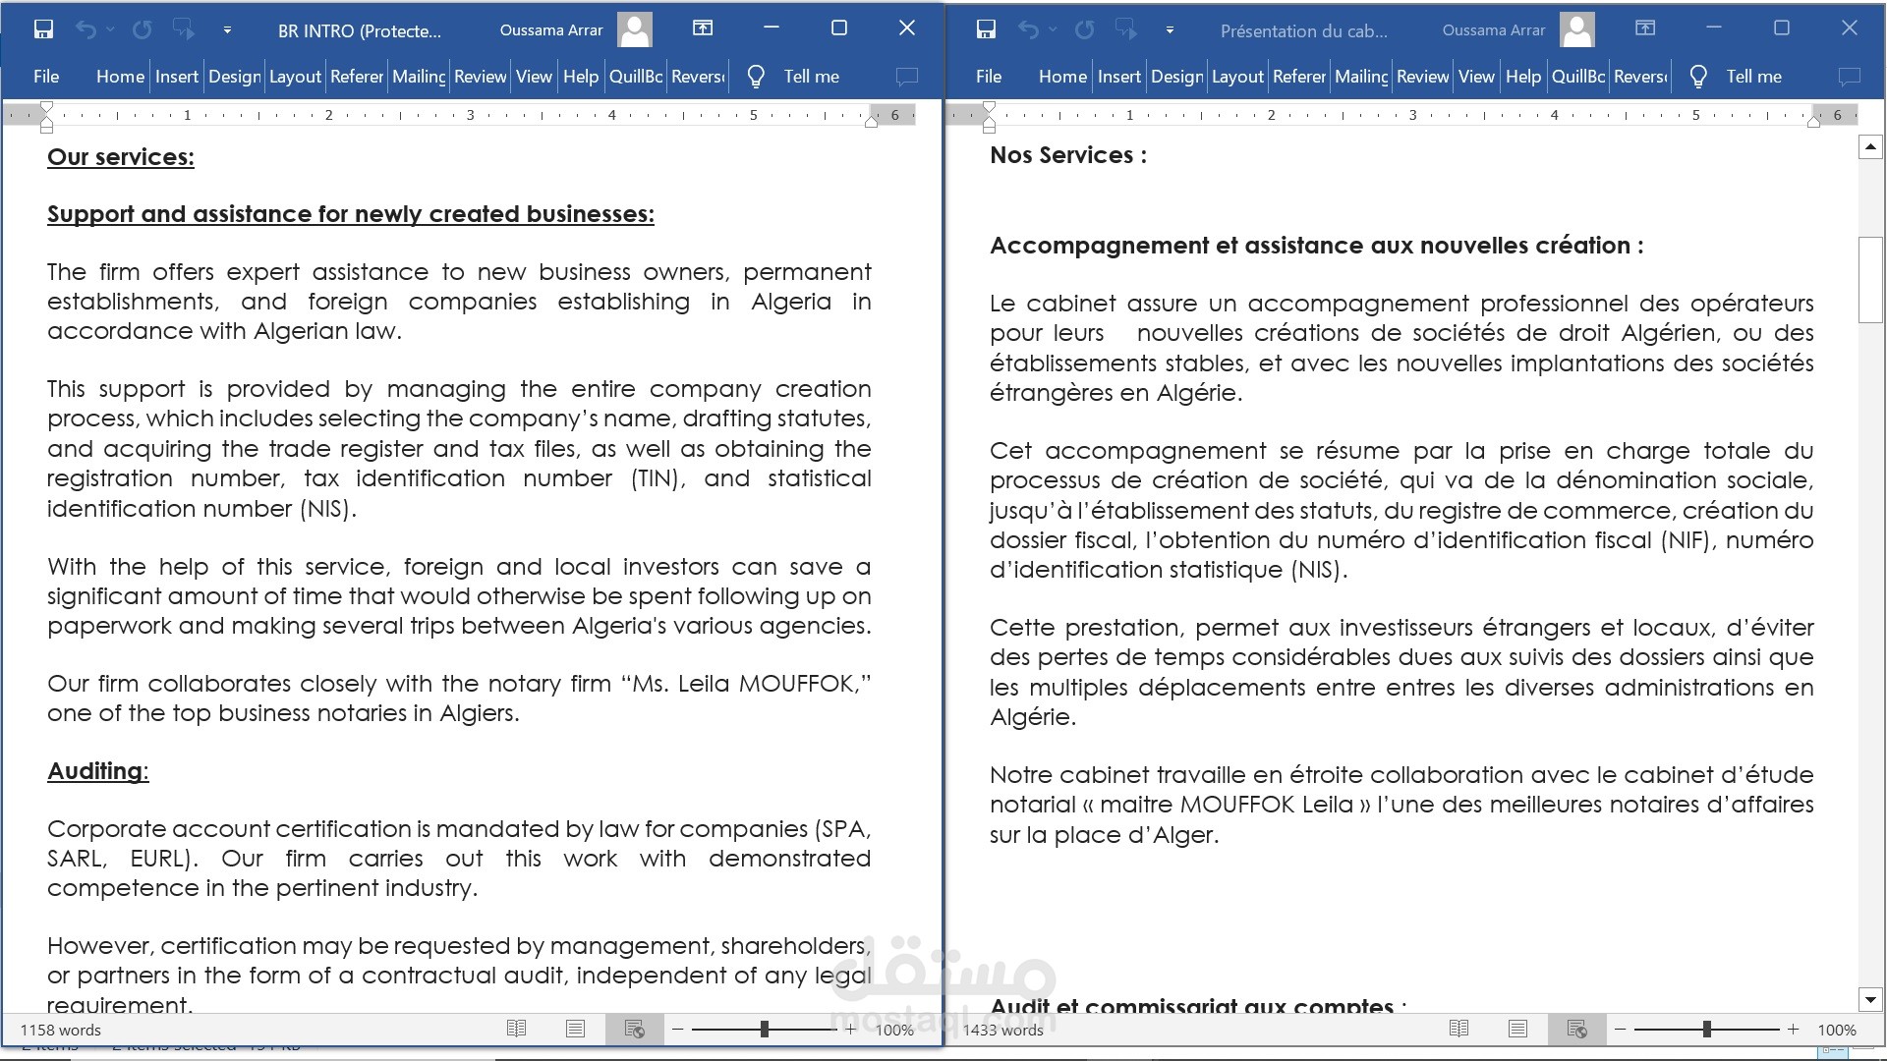
Task: Switch the Présentation window to Web Layout
Action: [1577, 1029]
